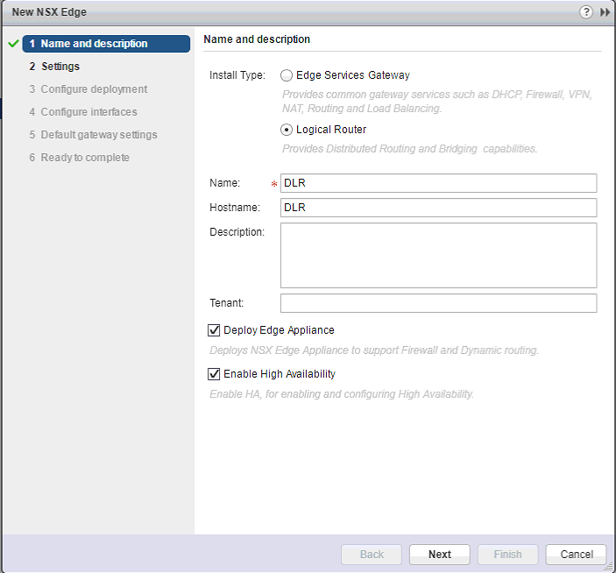Viewport: 616px width, 573px height.
Task: Select Logical Router install type
Action: [287, 130]
